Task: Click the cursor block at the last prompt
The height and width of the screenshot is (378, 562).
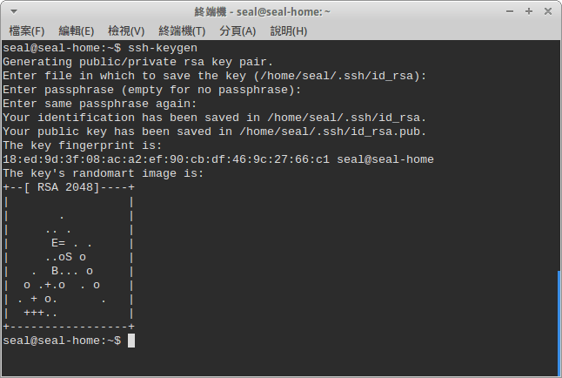Action: coord(131,341)
